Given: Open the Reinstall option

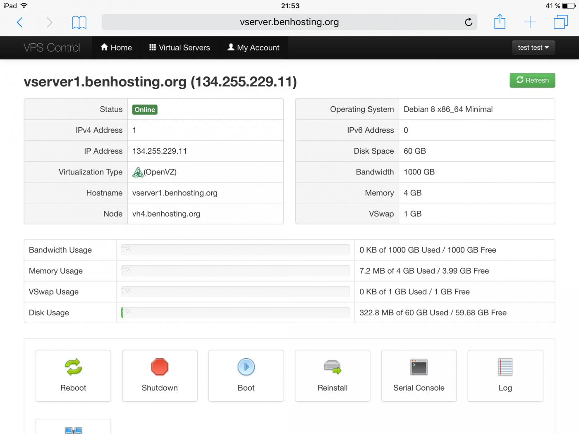Looking at the screenshot, I should point(333,375).
